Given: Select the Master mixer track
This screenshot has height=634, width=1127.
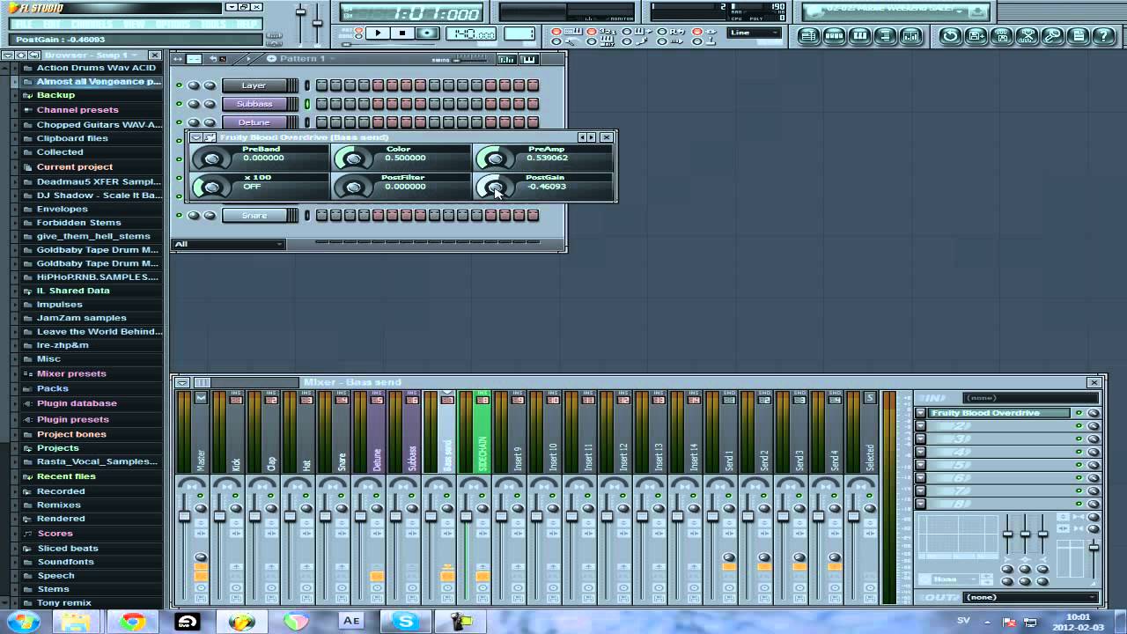Looking at the screenshot, I should (x=201, y=439).
